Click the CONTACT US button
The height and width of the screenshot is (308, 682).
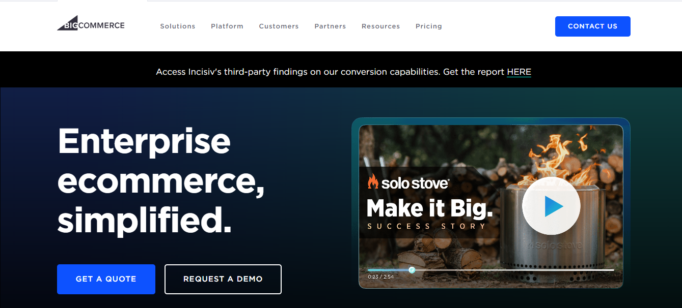tap(592, 26)
